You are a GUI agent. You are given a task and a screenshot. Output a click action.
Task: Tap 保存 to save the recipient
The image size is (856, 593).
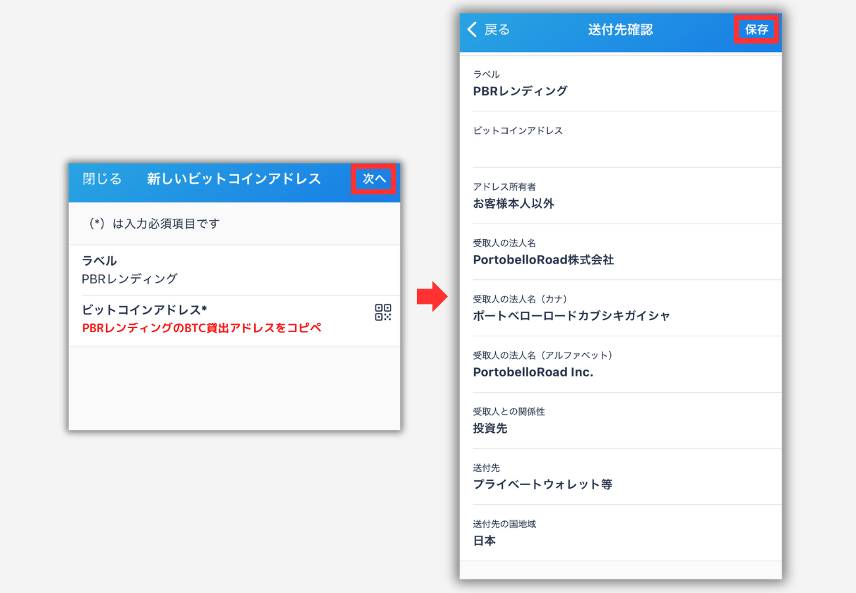pos(757,29)
